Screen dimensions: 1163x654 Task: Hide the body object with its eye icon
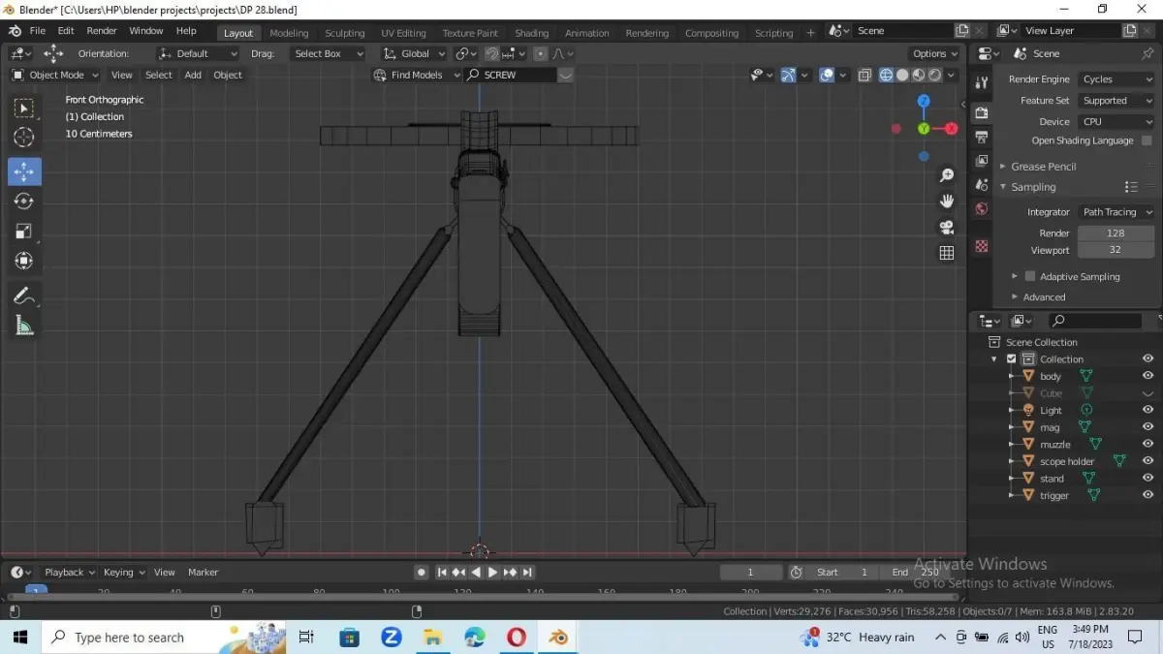click(1147, 376)
